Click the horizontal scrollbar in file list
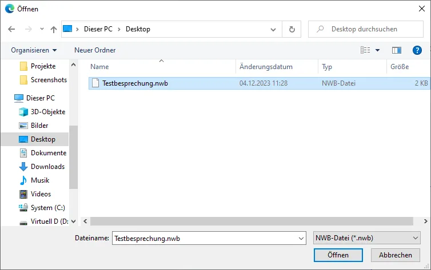Screen dimensions: 431x270 252,221
